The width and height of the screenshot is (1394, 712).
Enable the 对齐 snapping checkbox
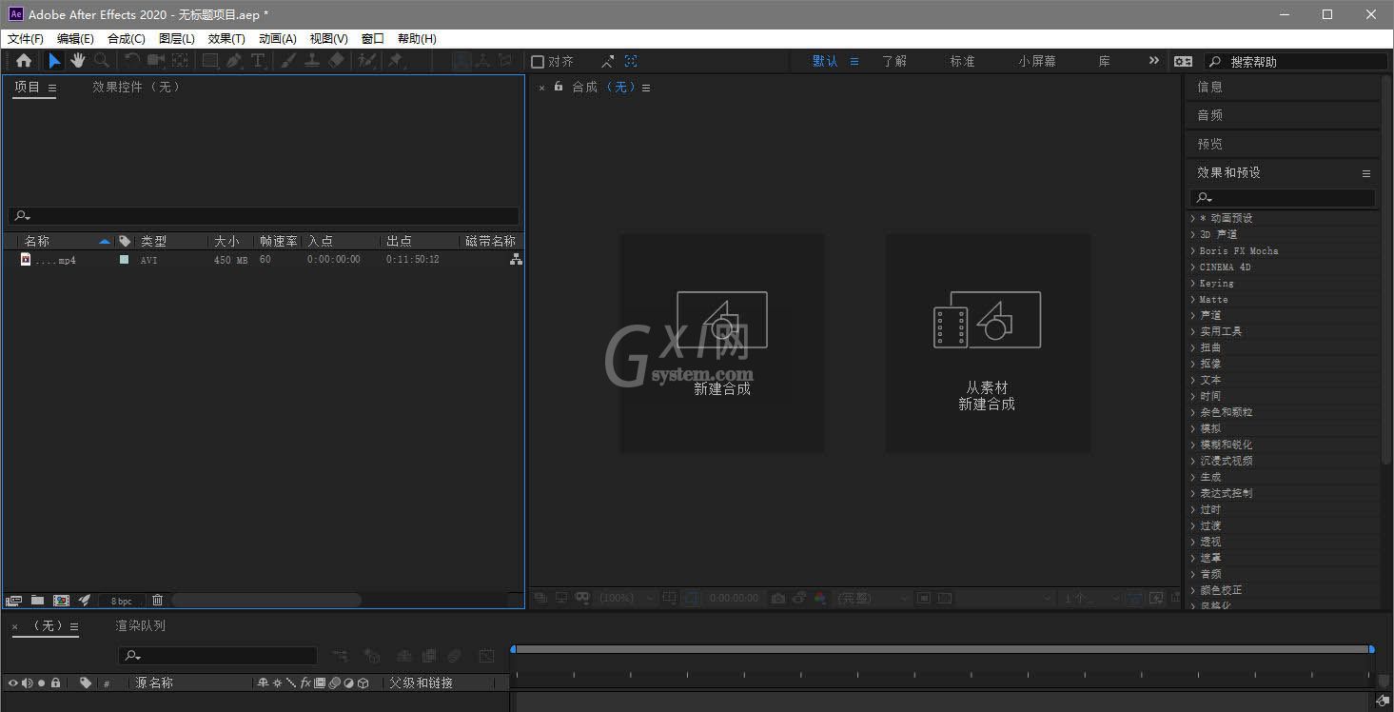click(x=538, y=62)
